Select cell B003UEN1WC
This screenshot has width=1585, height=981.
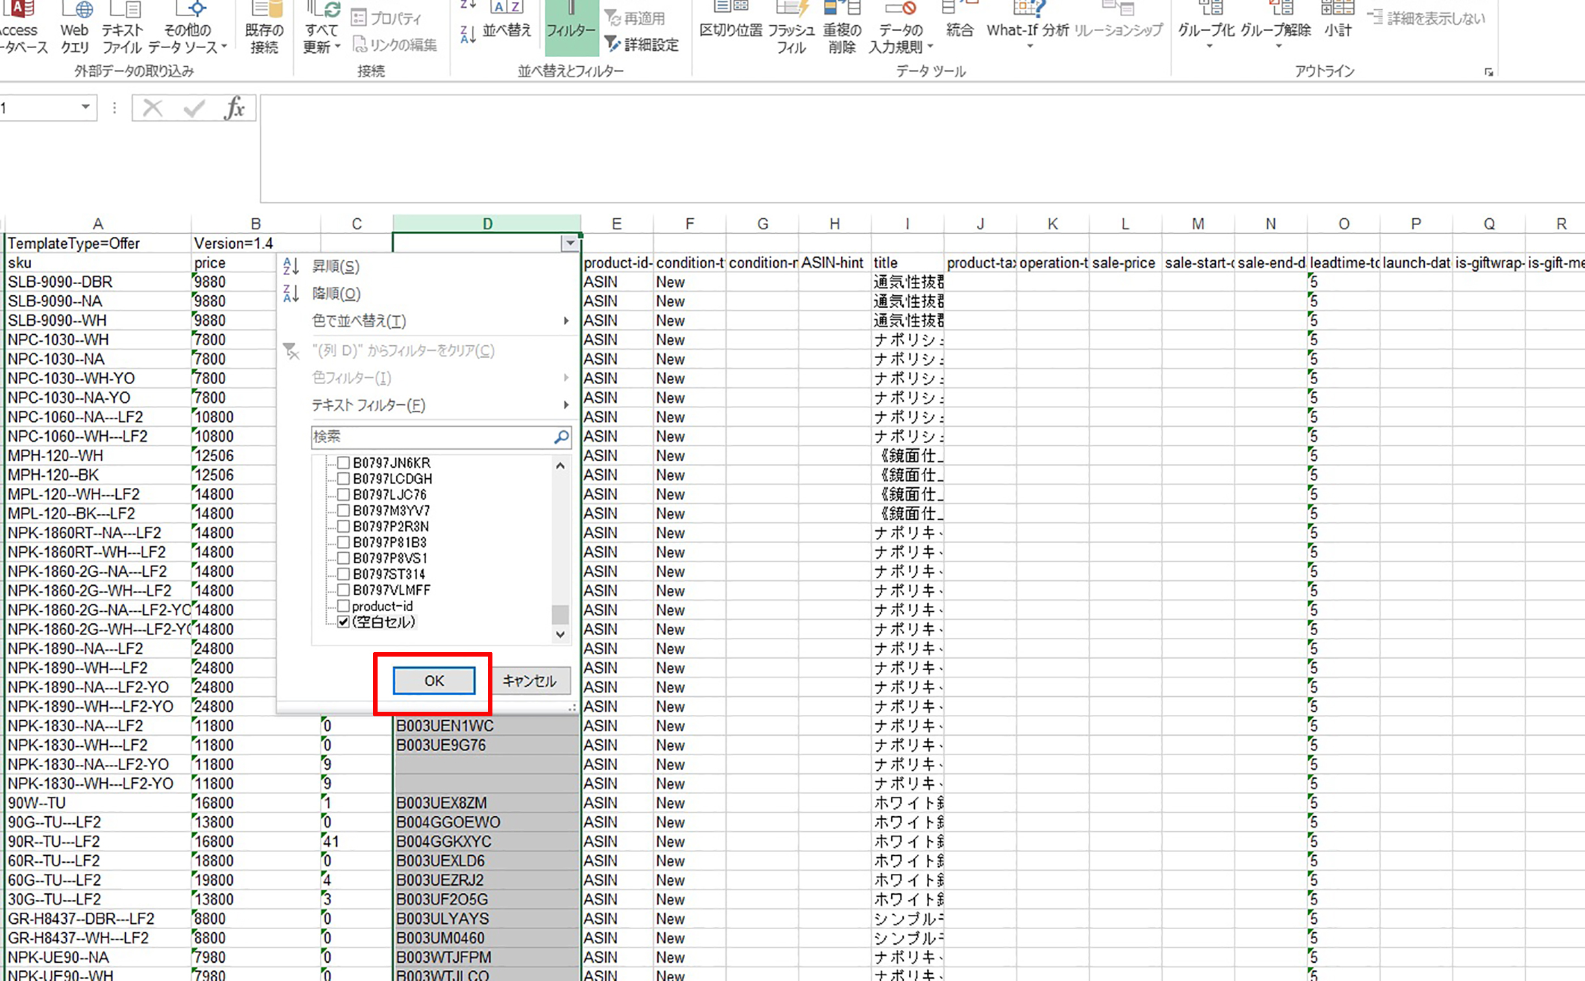[x=487, y=725]
